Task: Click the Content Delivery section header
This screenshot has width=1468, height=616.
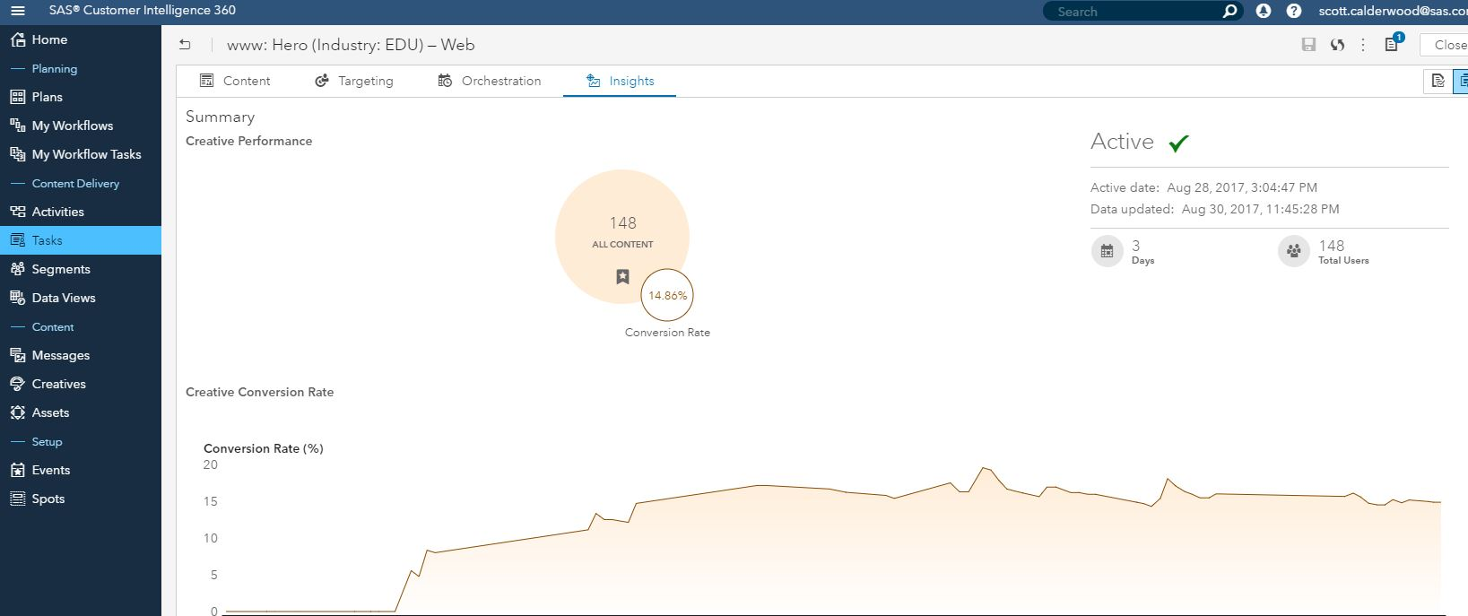Action: 75,183
